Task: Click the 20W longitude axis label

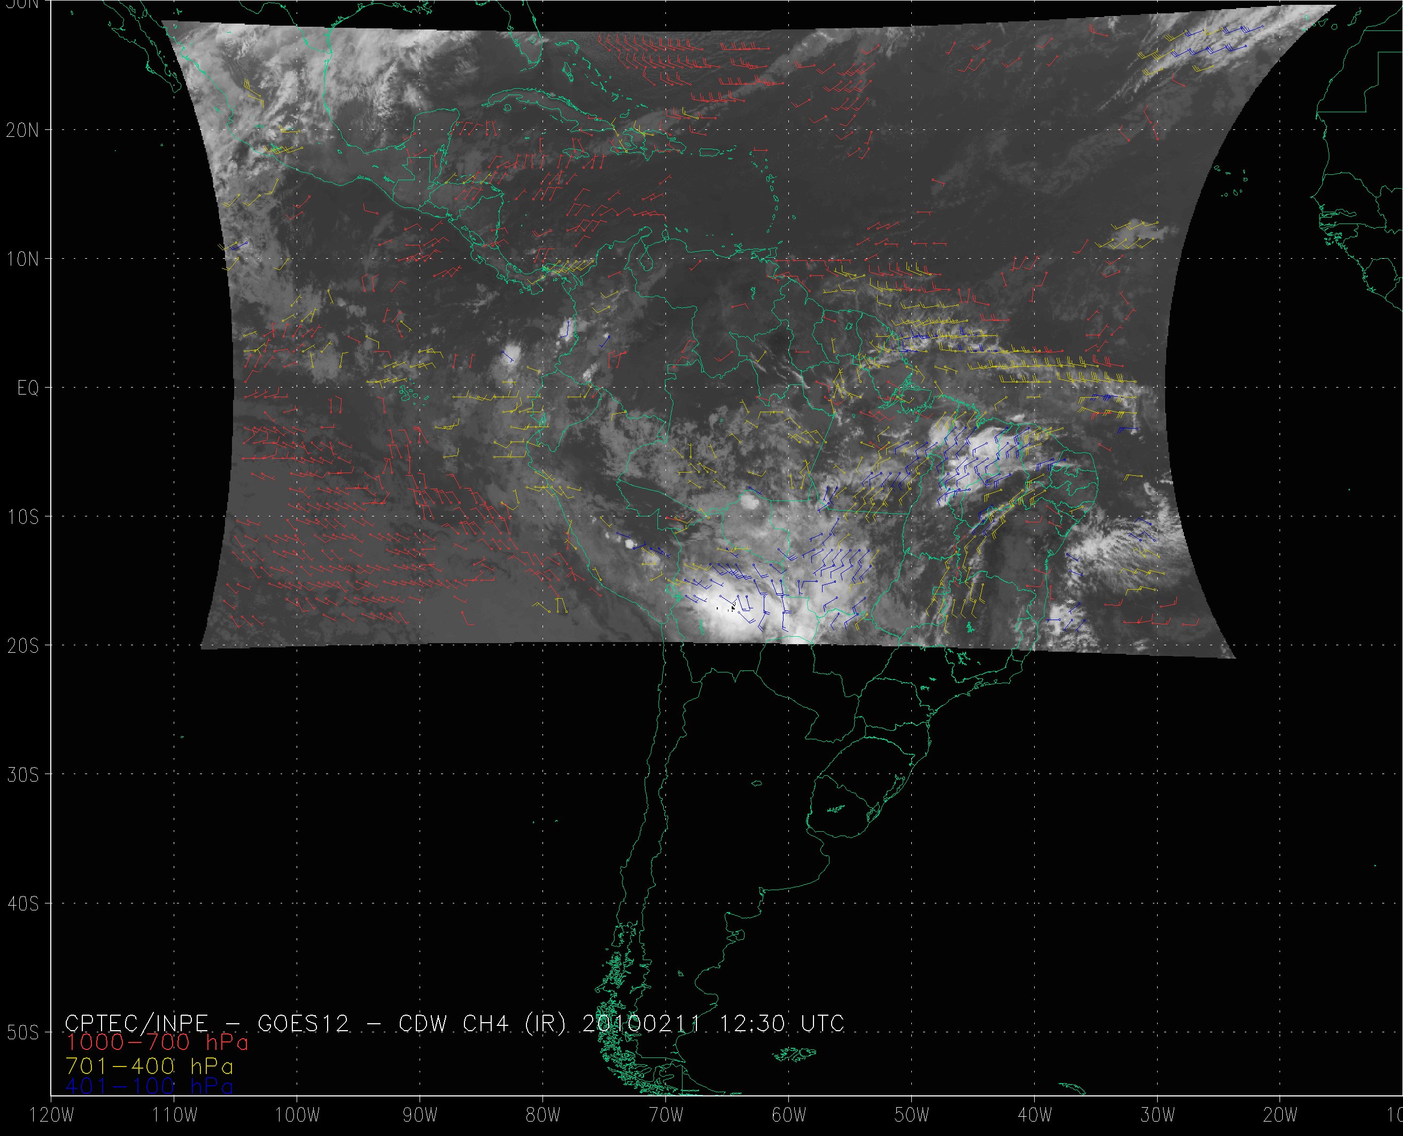Action: tap(1281, 1116)
